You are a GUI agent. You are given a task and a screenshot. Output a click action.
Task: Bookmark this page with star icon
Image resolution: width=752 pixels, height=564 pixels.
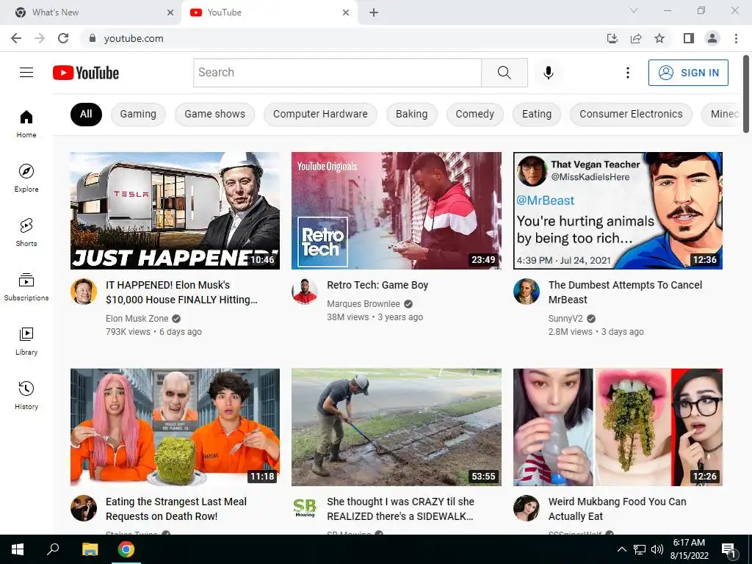pyautogui.click(x=659, y=38)
